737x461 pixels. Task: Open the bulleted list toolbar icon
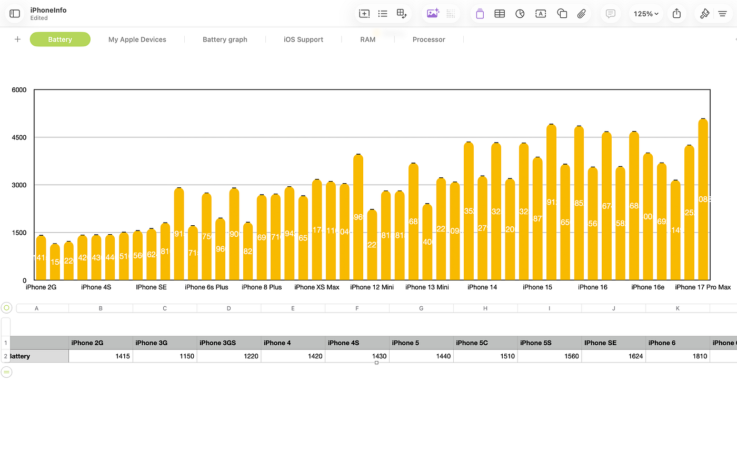click(x=383, y=14)
